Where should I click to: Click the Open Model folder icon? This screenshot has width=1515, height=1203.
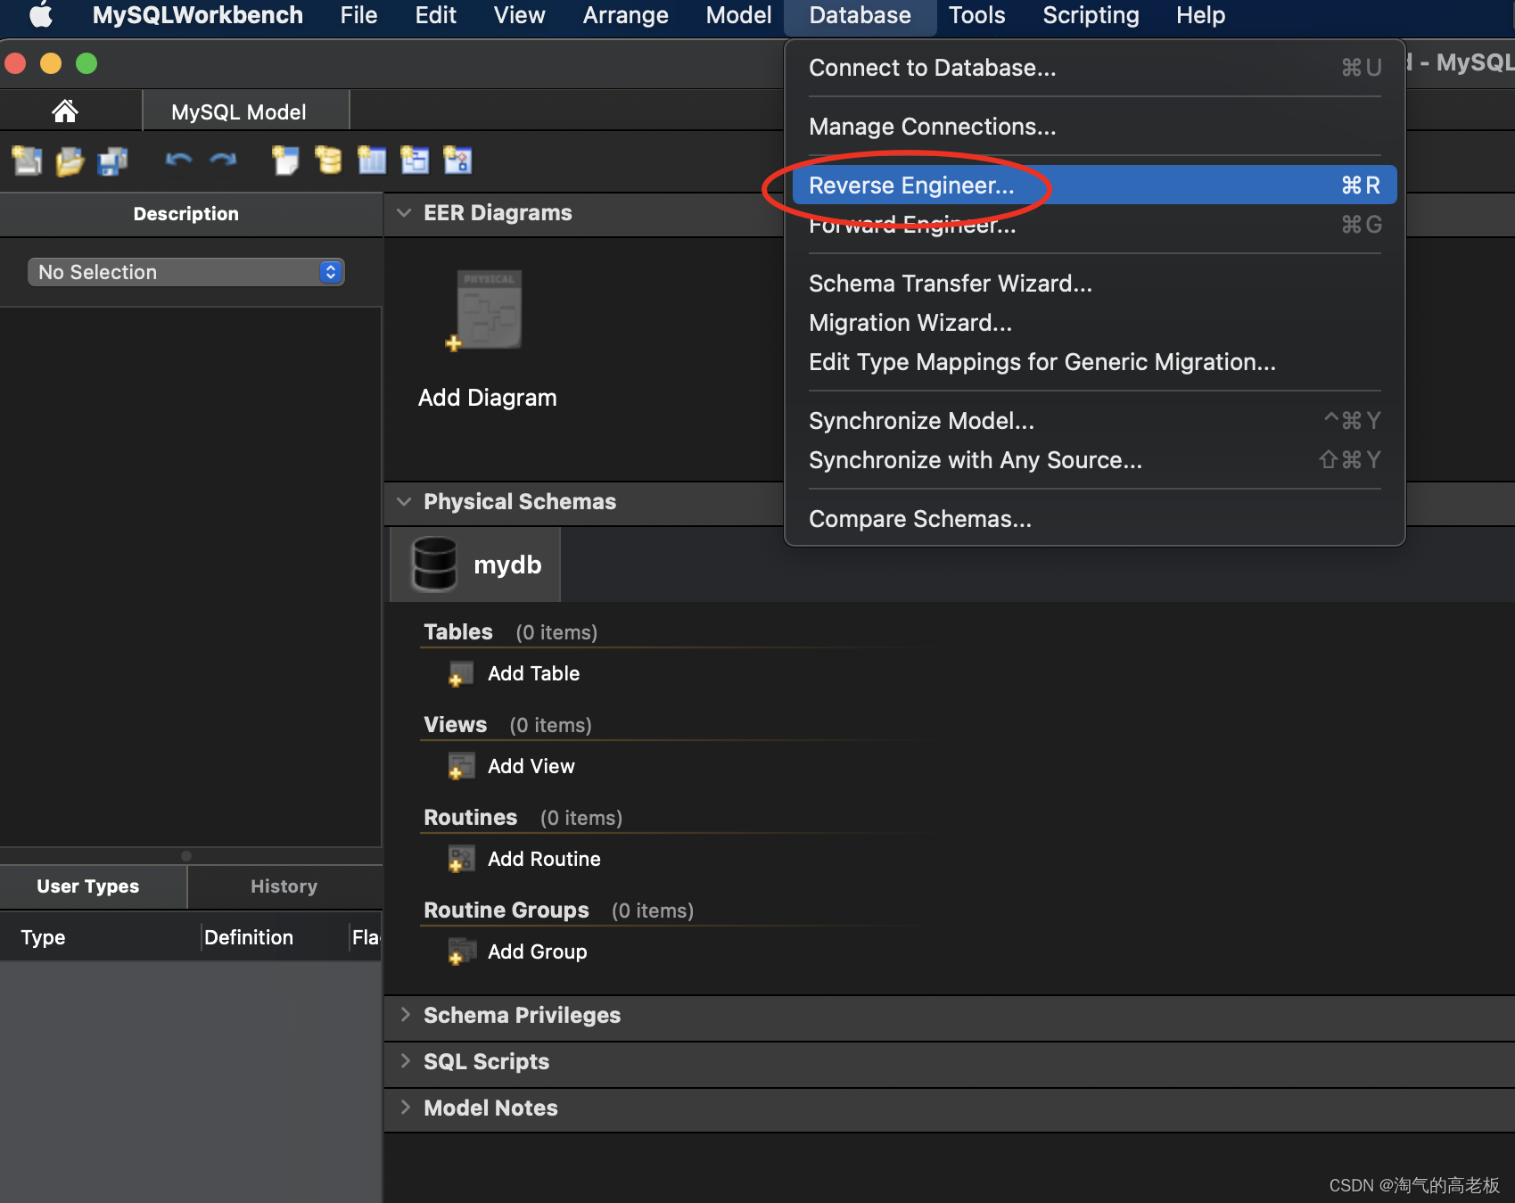70,161
